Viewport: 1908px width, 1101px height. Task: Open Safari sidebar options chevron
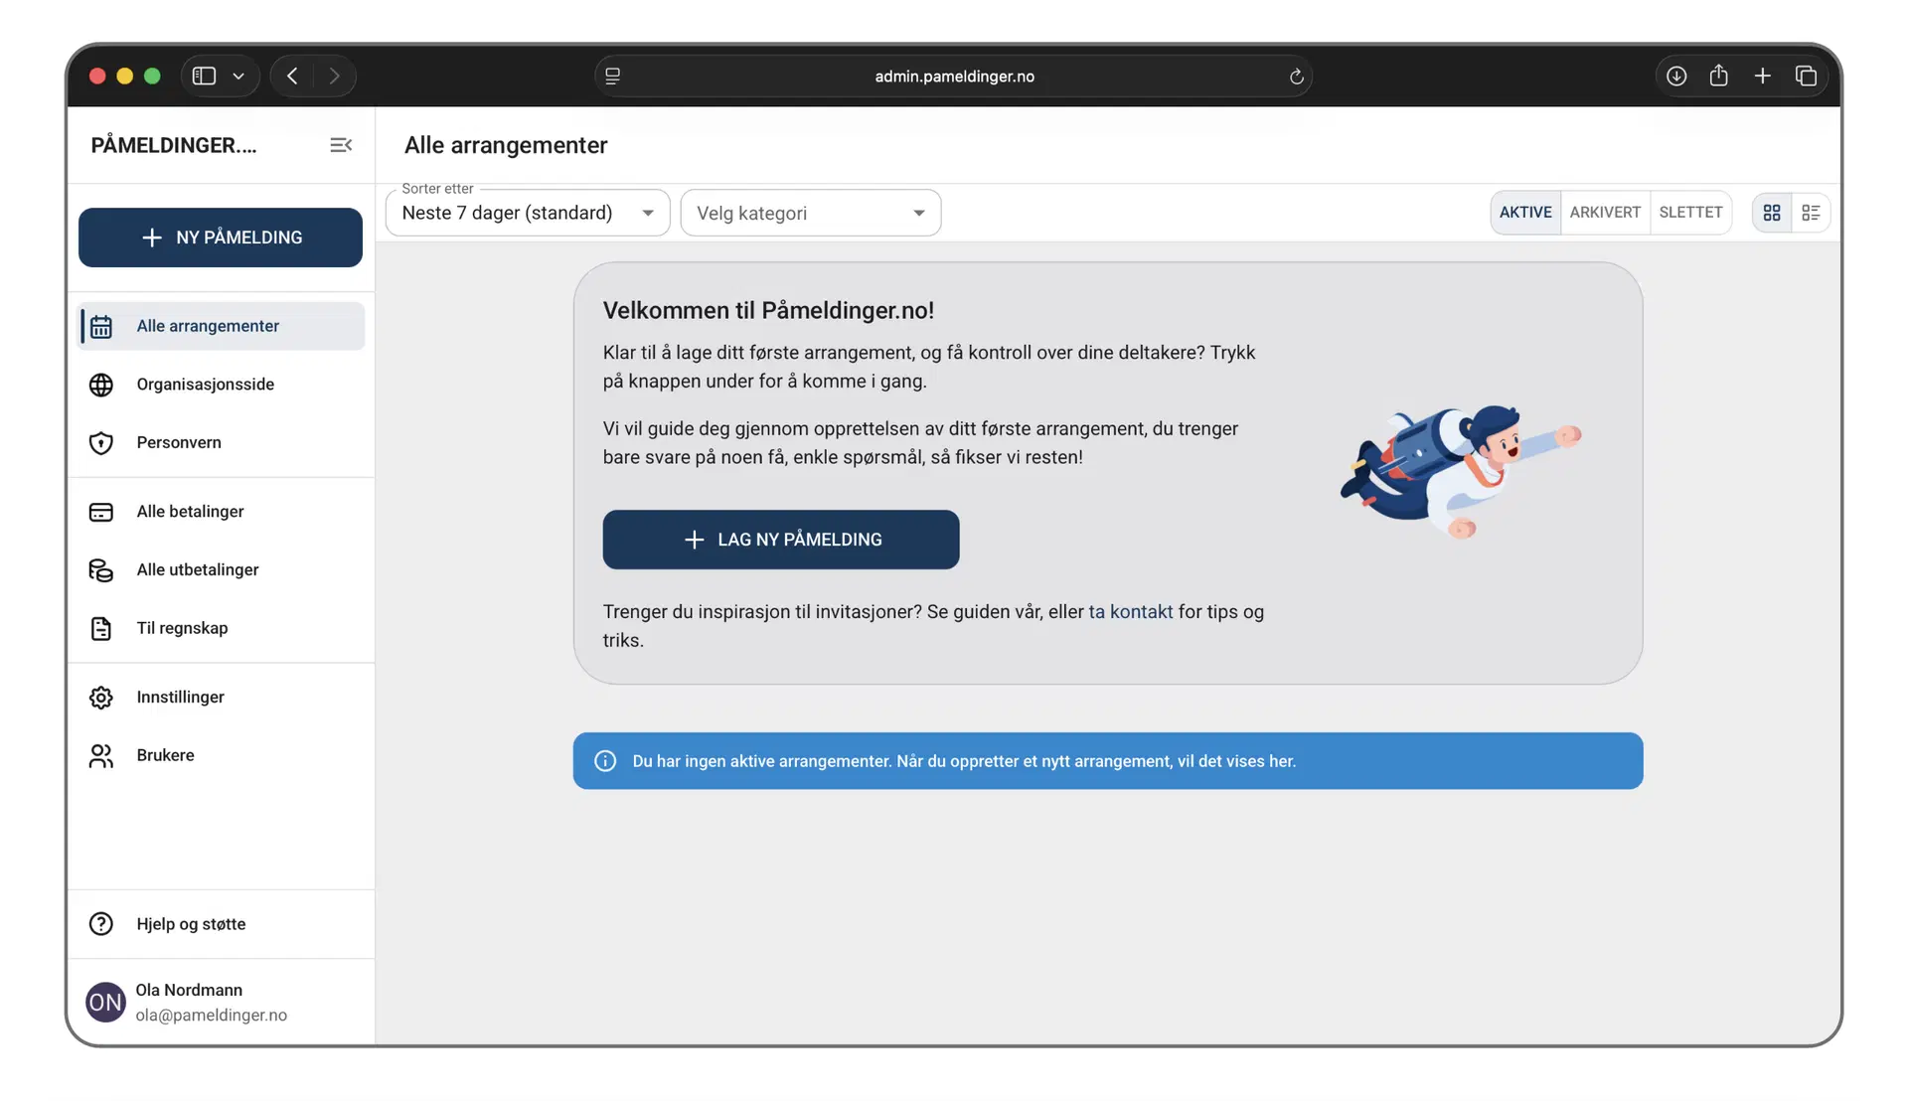238,77
